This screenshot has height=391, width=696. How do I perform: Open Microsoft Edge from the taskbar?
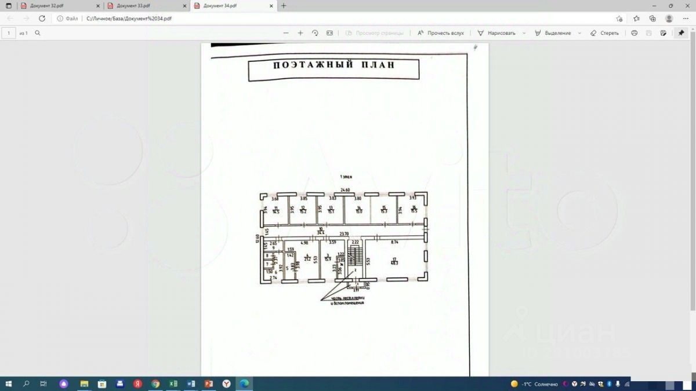point(244,383)
